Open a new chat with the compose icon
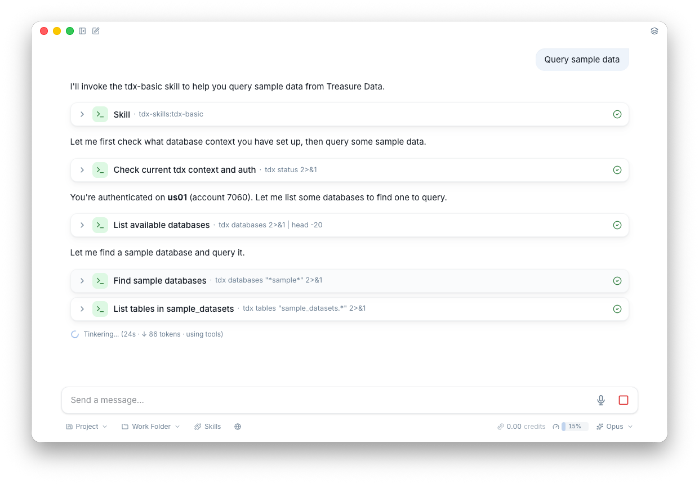The height and width of the screenshot is (484, 699). tap(96, 31)
